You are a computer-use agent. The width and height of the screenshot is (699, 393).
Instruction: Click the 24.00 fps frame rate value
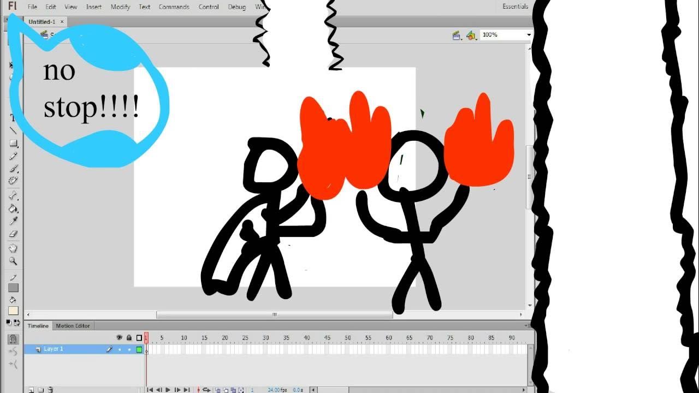click(x=279, y=390)
